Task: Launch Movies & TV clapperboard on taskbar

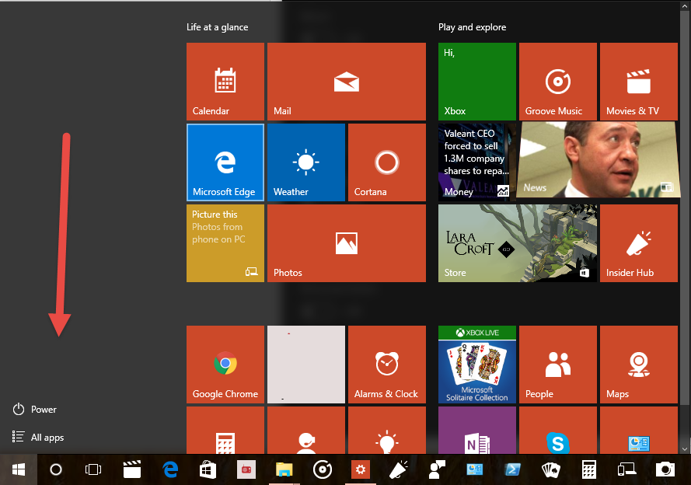Action: point(132,469)
